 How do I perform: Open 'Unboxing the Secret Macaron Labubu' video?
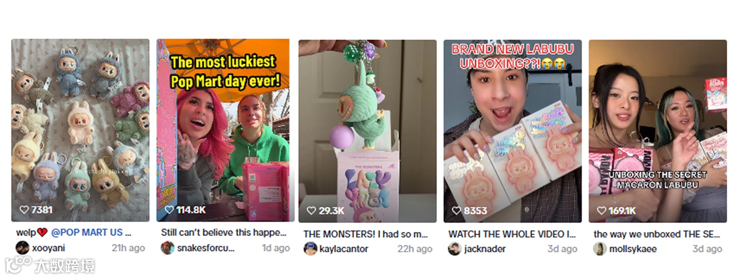[x=658, y=131]
